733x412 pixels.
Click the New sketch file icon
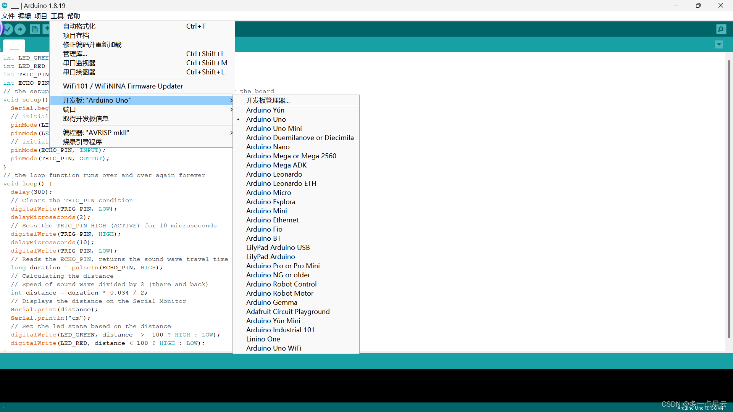[x=35, y=29]
